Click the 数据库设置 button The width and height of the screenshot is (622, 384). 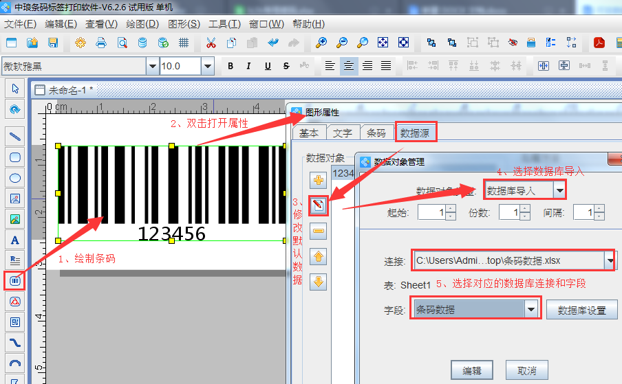(581, 310)
